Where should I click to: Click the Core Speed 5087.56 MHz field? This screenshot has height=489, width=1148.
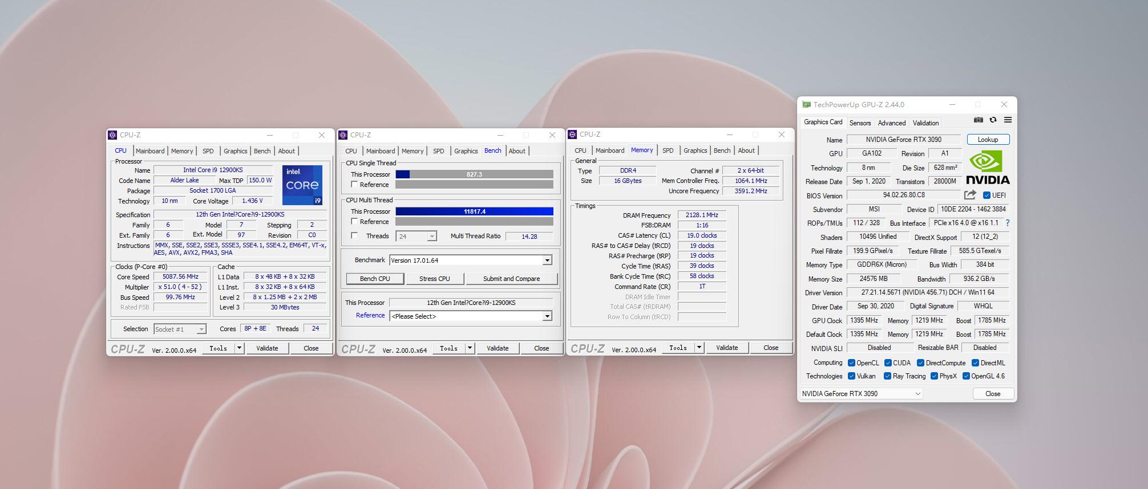[180, 277]
